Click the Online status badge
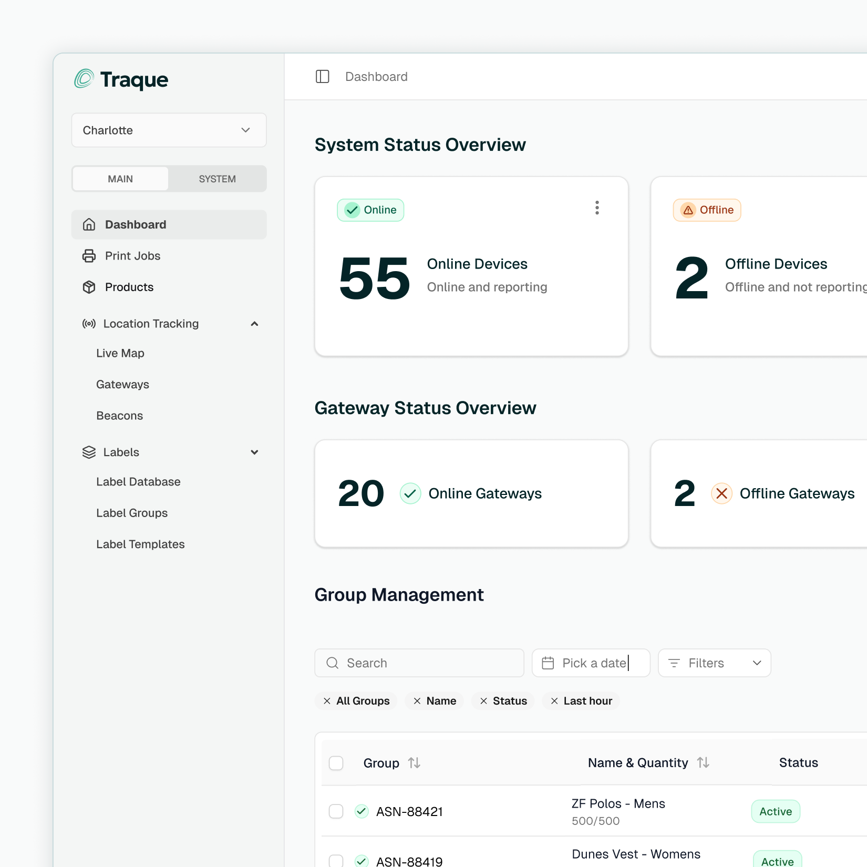This screenshot has width=867, height=867. coord(370,210)
